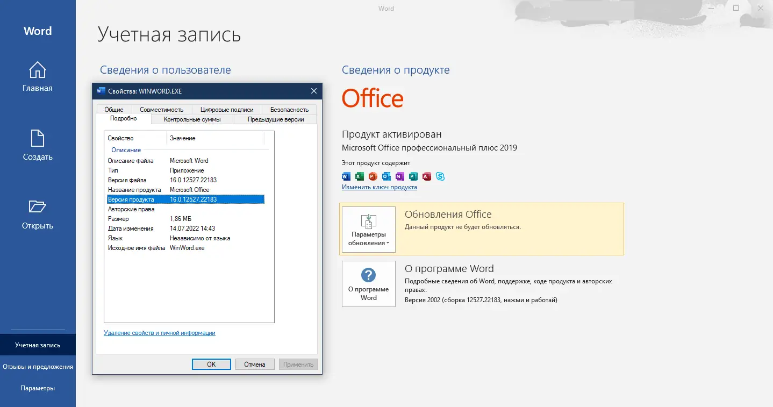The height and width of the screenshot is (407, 773).
Task: Click the Учетная запись page title
Action: pos(169,34)
